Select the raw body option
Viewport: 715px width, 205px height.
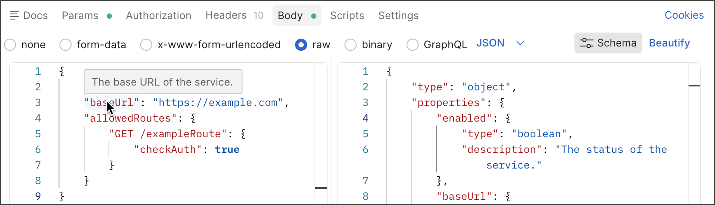301,45
